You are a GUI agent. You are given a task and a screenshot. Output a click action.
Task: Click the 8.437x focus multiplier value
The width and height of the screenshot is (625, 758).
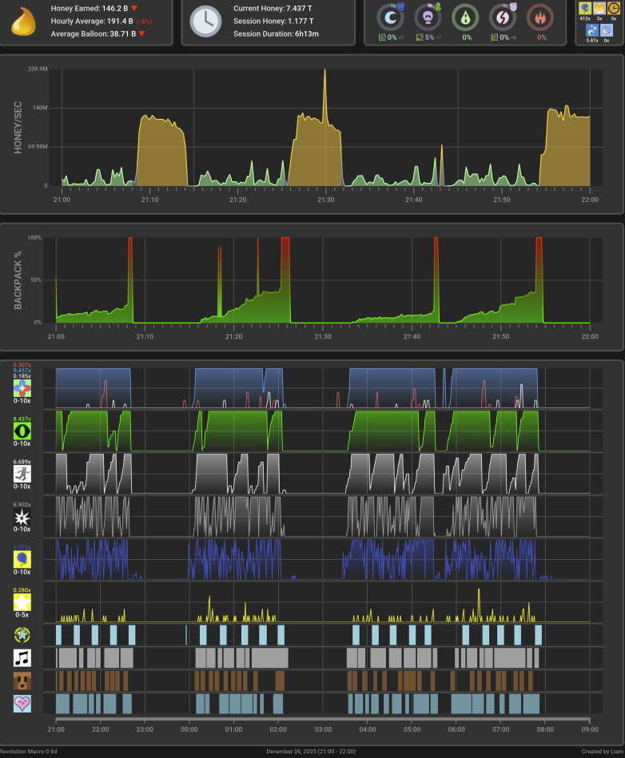coord(22,419)
